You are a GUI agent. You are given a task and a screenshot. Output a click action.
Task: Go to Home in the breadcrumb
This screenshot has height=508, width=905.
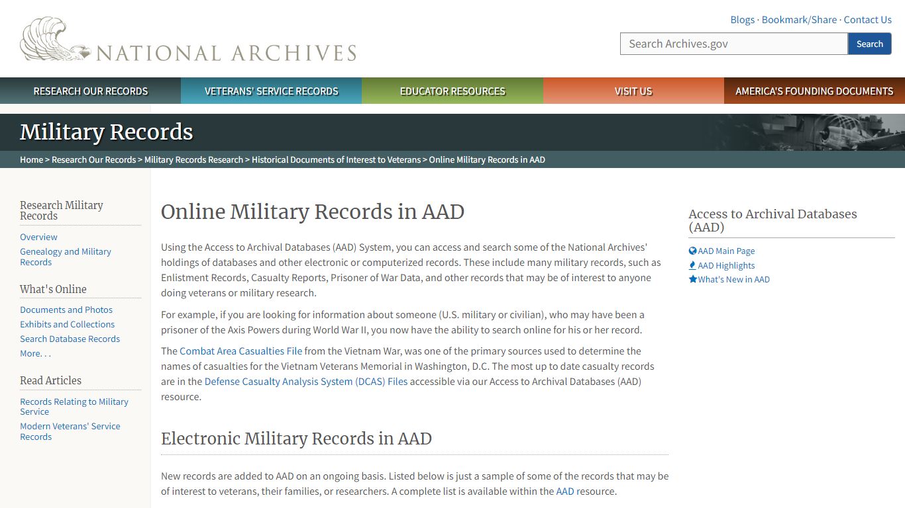click(31, 159)
